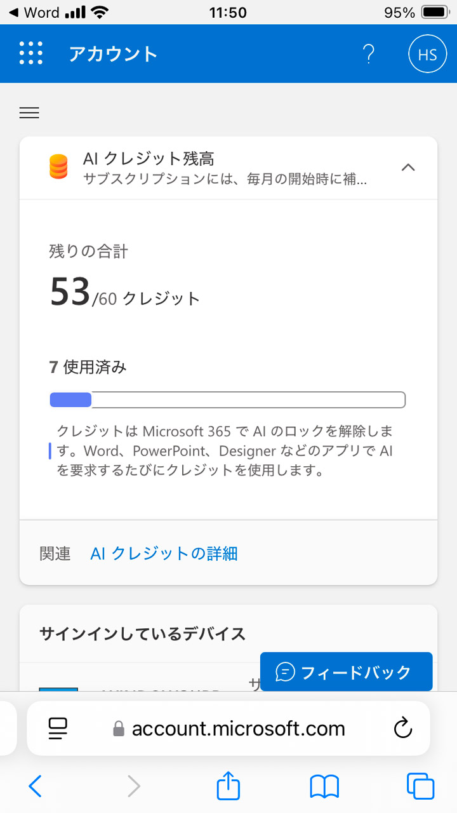
Task: Open the AI クレジットの詳細 link
Action: 164,553
